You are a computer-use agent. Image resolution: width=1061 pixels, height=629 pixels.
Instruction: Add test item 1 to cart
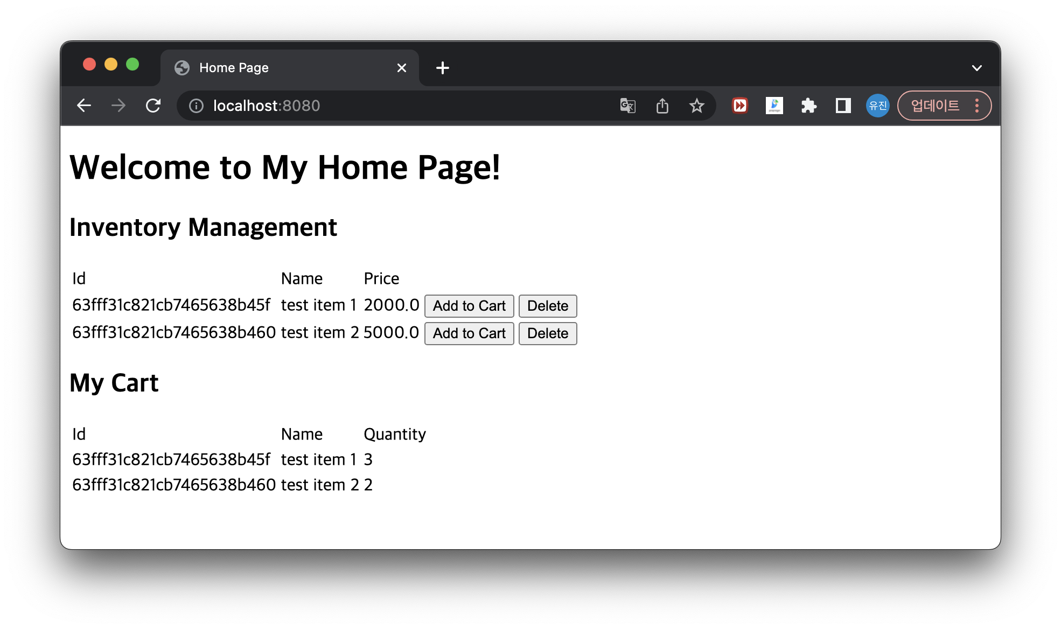[469, 306]
